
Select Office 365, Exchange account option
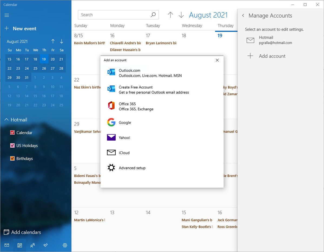click(136, 109)
